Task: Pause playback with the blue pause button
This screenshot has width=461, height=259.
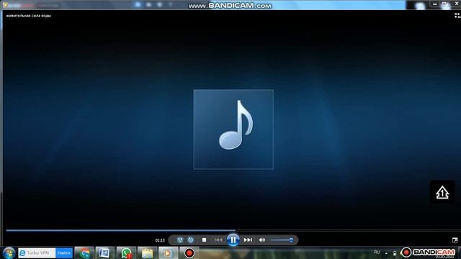Action: [233, 240]
